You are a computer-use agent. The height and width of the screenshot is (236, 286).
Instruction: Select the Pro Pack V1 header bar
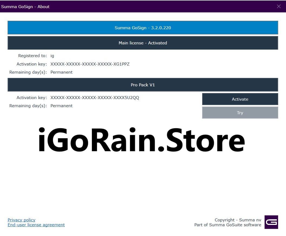click(143, 84)
